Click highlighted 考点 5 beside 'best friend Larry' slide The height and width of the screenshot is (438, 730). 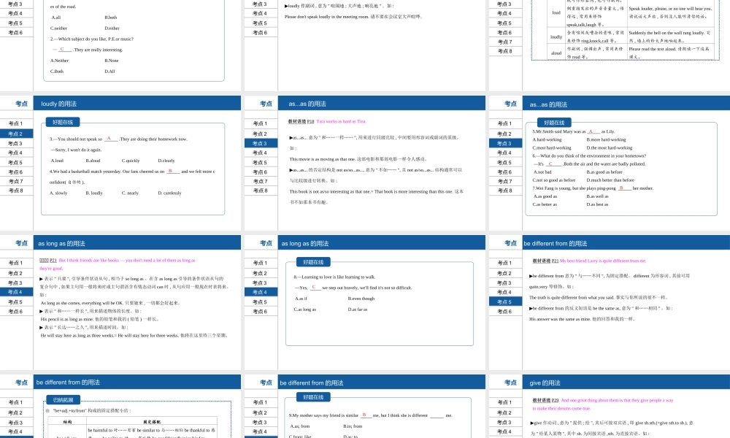click(505, 301)
